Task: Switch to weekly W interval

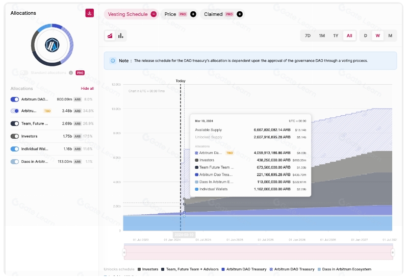Action: tap(378, 36)
